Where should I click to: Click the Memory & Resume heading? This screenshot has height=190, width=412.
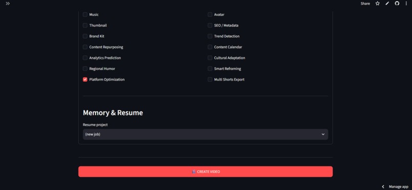coord(113,113)
